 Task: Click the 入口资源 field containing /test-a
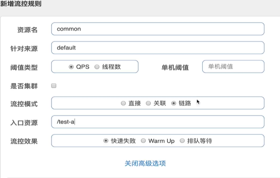pos(158,122)
